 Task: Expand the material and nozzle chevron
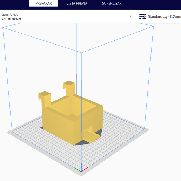(x=130, y=16)
